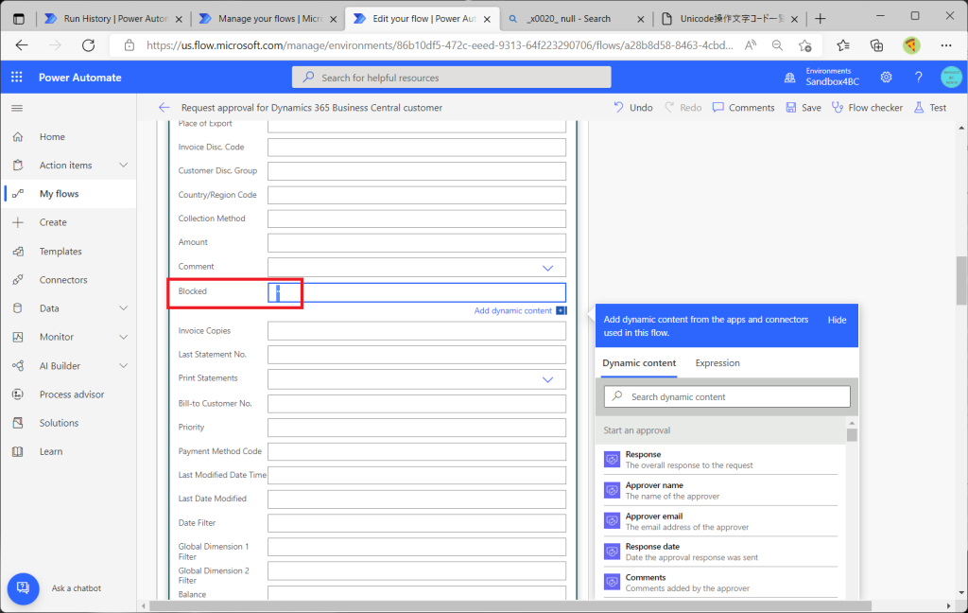Open the Print Statements dropdown
The height and width of the screenshot is (613, 968).
[x=547, y=379]
